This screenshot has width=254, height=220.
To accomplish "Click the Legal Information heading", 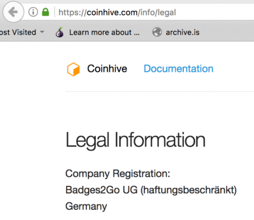I will (135, 141).
